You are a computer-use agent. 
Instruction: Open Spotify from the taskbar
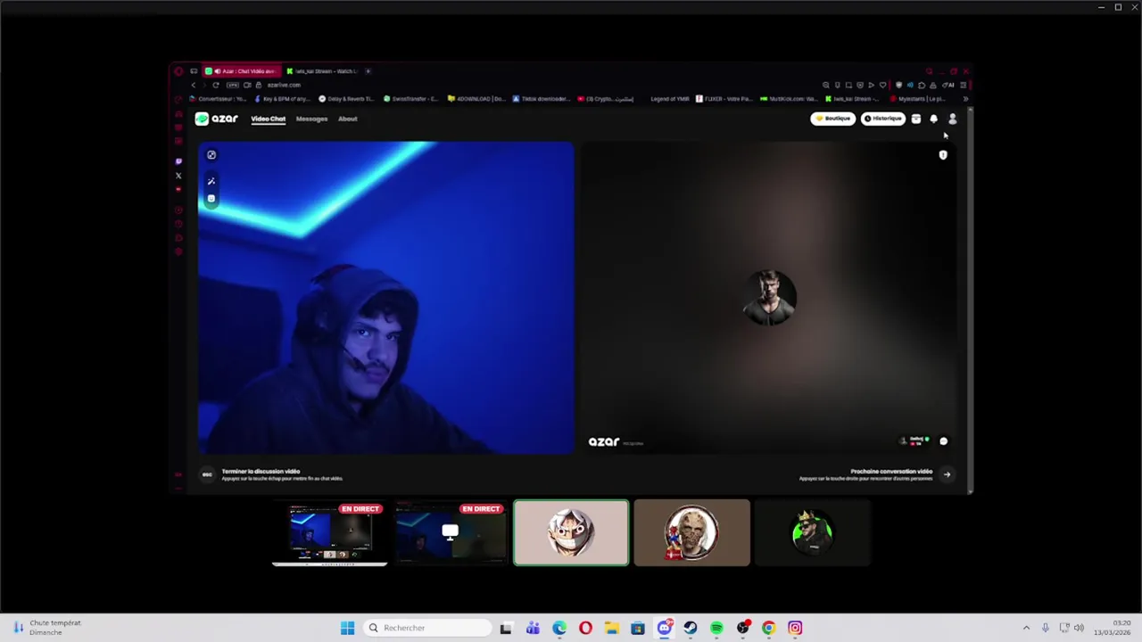coord(716,628)
